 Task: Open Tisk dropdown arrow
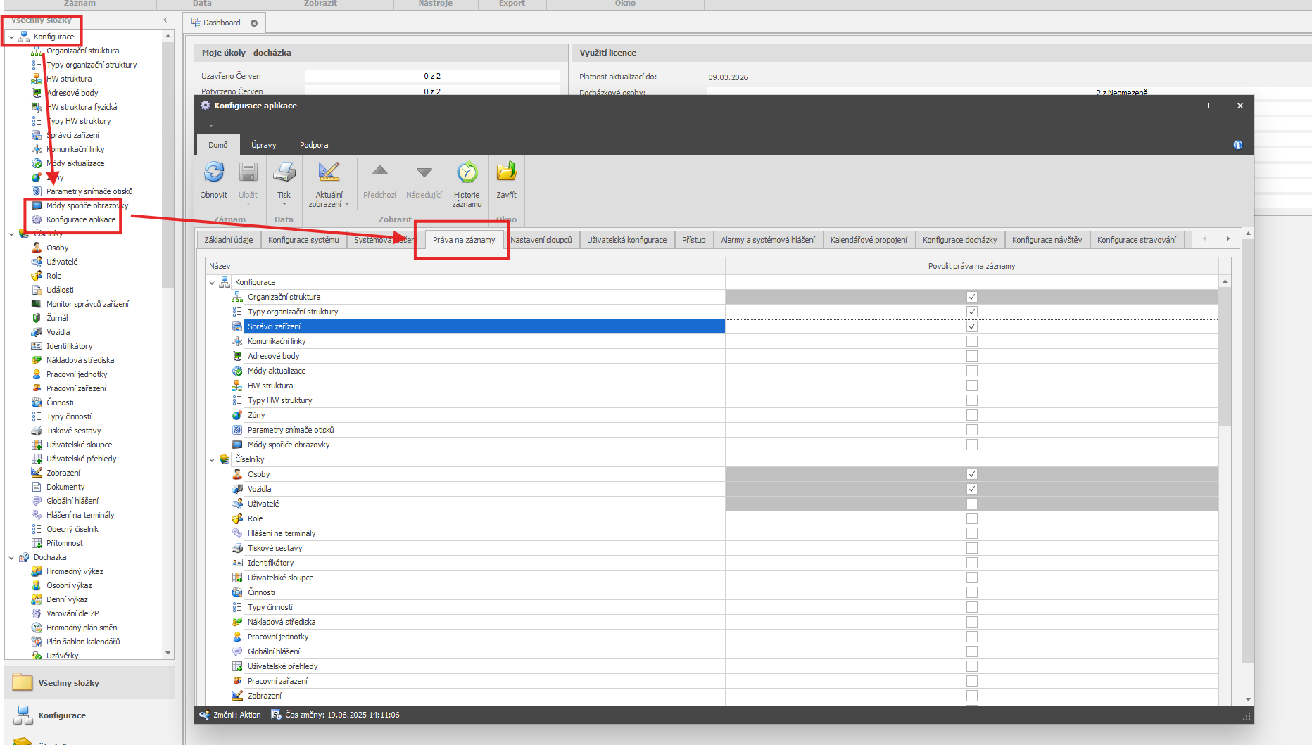284,205
